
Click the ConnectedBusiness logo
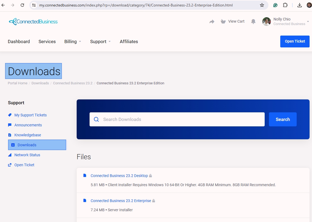coord(33,22)
